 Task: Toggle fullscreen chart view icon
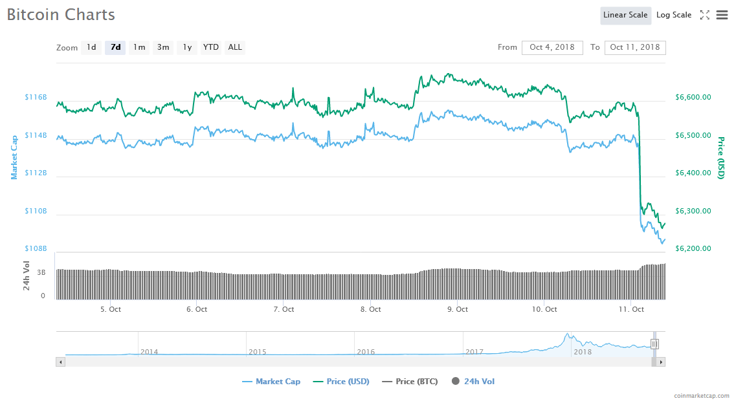[704, 15]
